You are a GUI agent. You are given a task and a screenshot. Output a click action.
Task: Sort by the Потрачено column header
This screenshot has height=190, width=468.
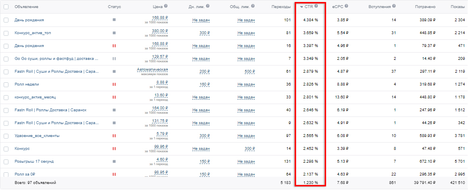pyautogui.click(x=425, y=7)
